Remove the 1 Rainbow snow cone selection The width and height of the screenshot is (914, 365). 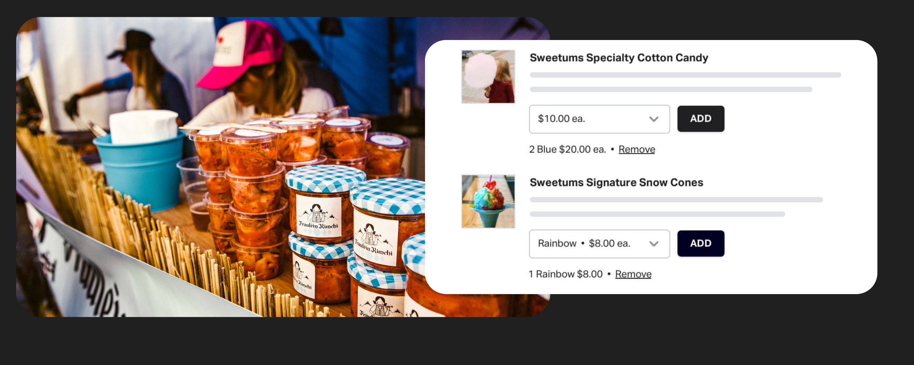[x=633, y=274]
